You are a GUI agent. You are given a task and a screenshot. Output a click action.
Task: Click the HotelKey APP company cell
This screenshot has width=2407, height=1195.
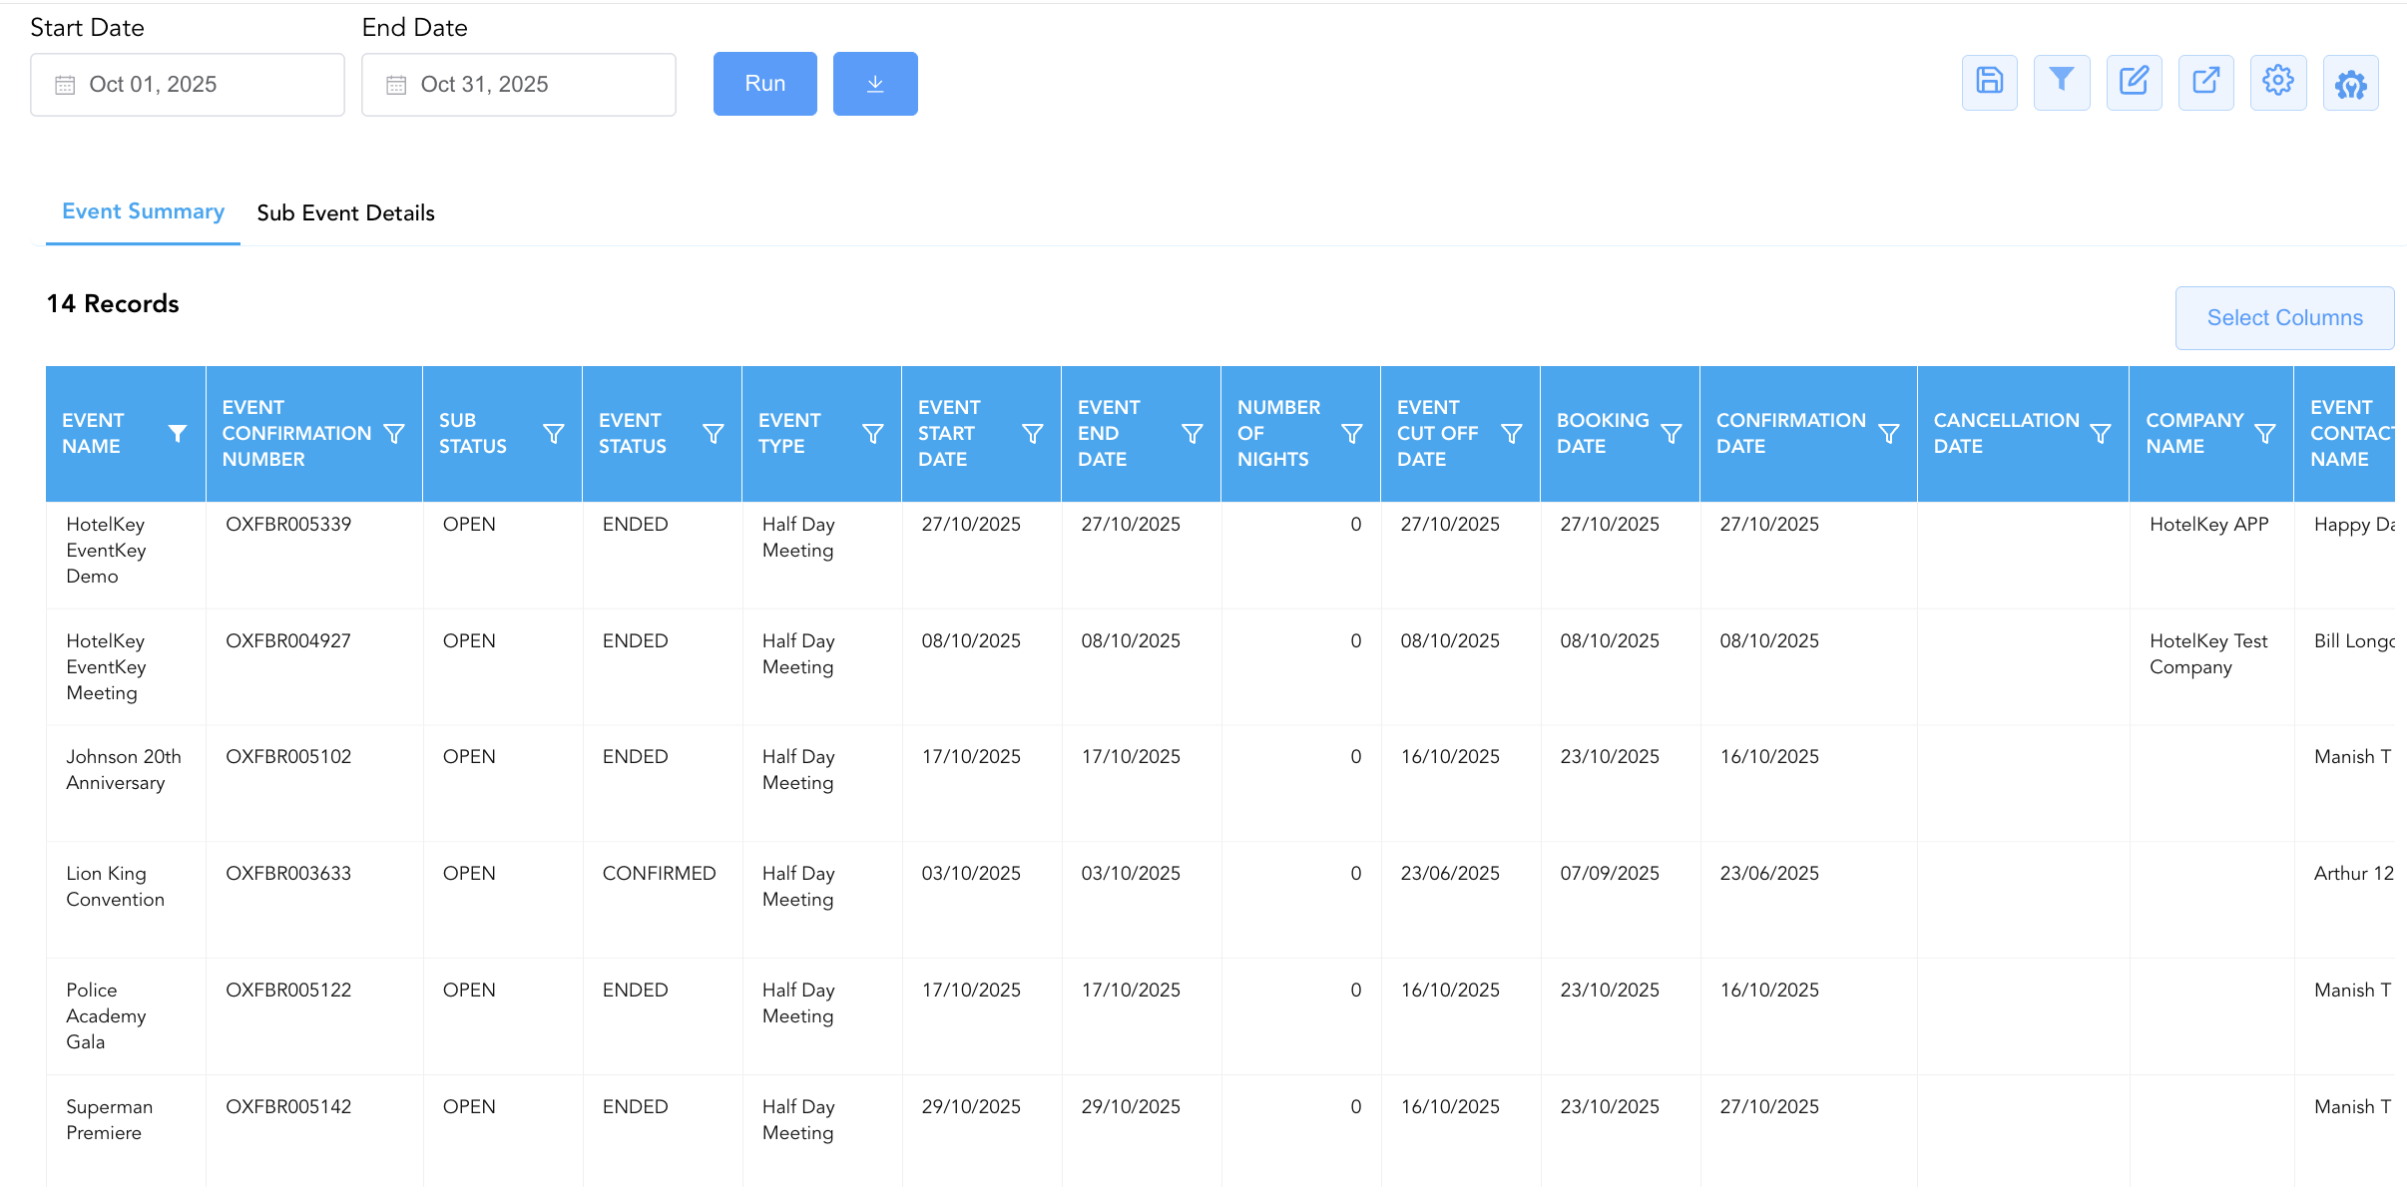click(x=2208, y=524)
